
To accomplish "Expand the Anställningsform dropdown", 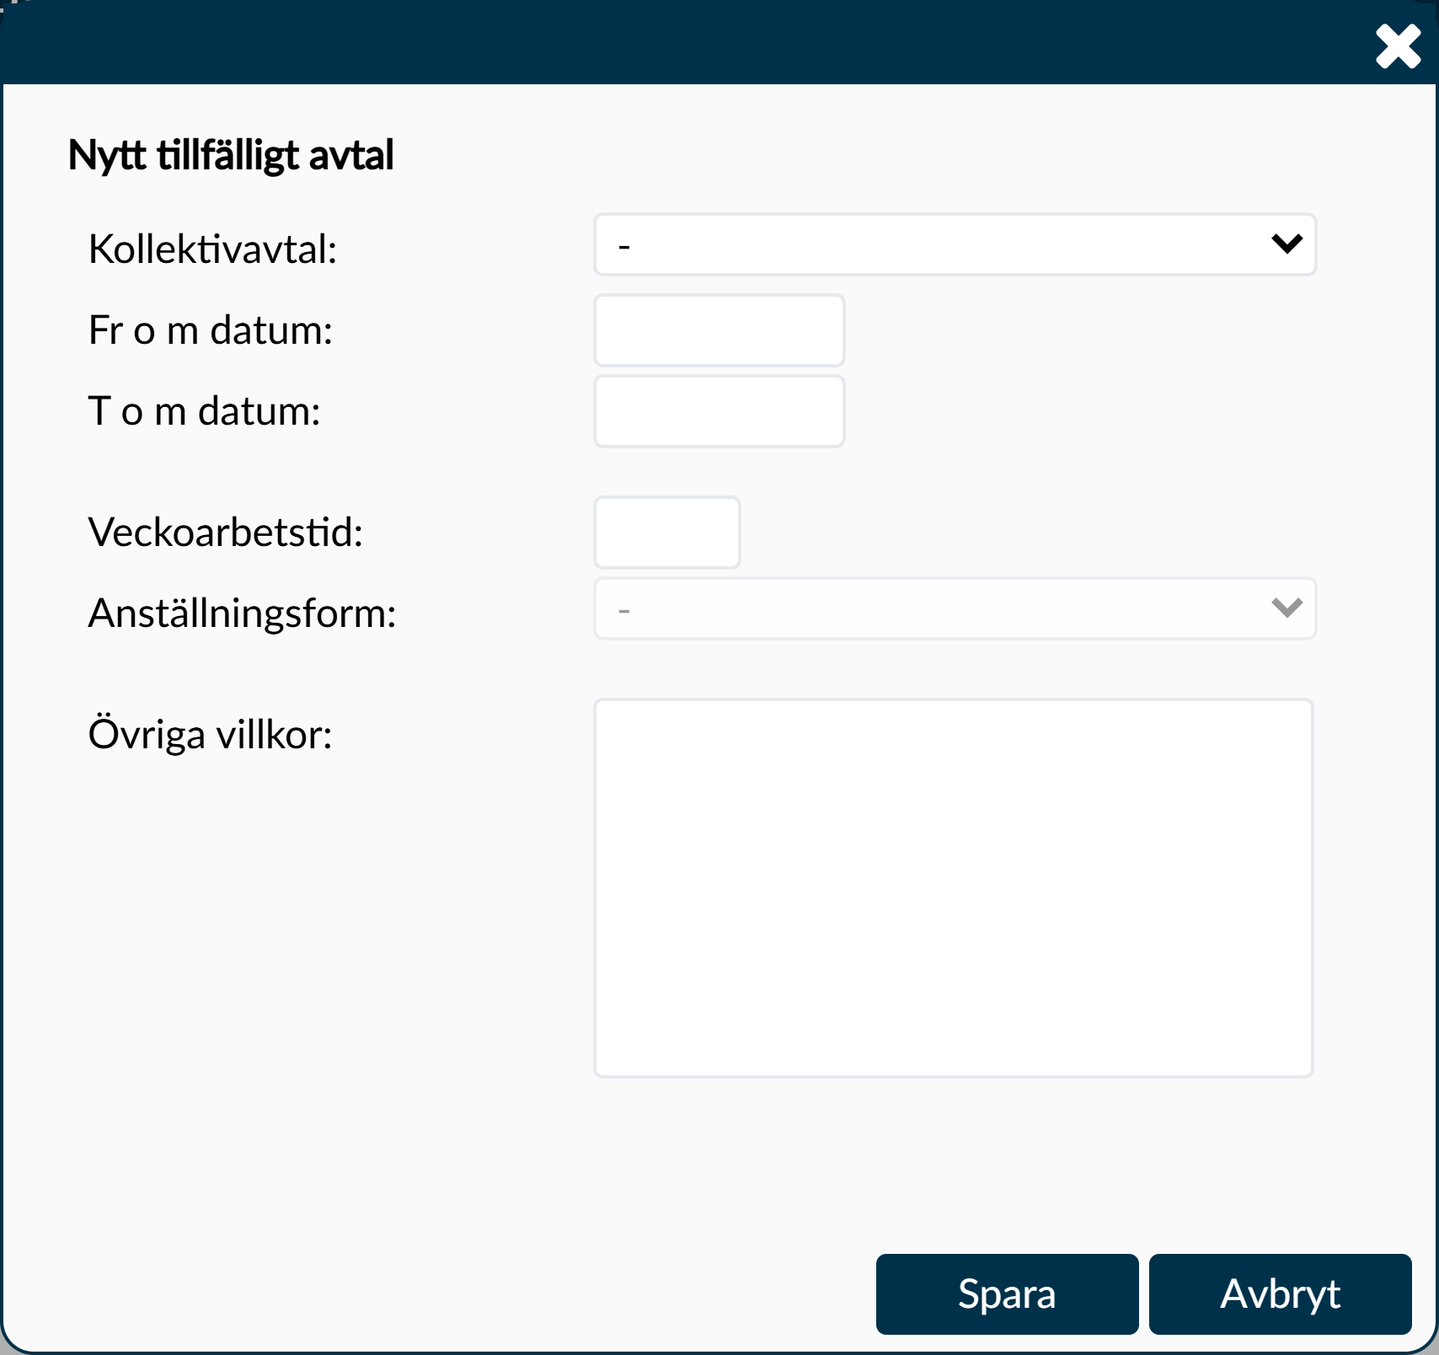I will click(x=955, y=608).
